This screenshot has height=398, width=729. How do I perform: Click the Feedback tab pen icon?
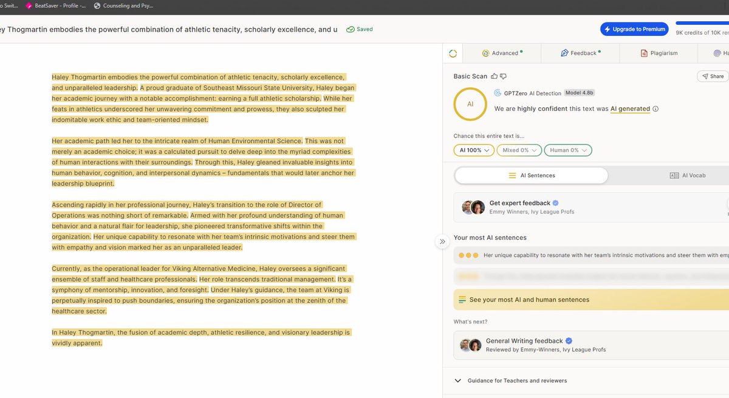click(x=564, y=53)
